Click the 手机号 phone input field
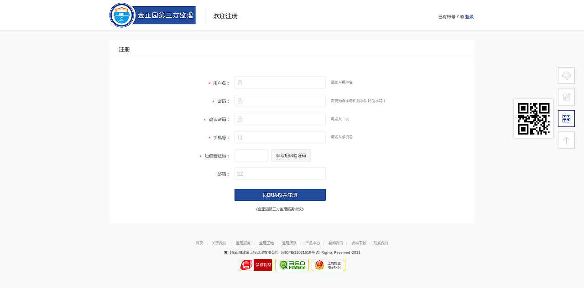This screenshot has height=288, width=584. (x=280, y=137)
